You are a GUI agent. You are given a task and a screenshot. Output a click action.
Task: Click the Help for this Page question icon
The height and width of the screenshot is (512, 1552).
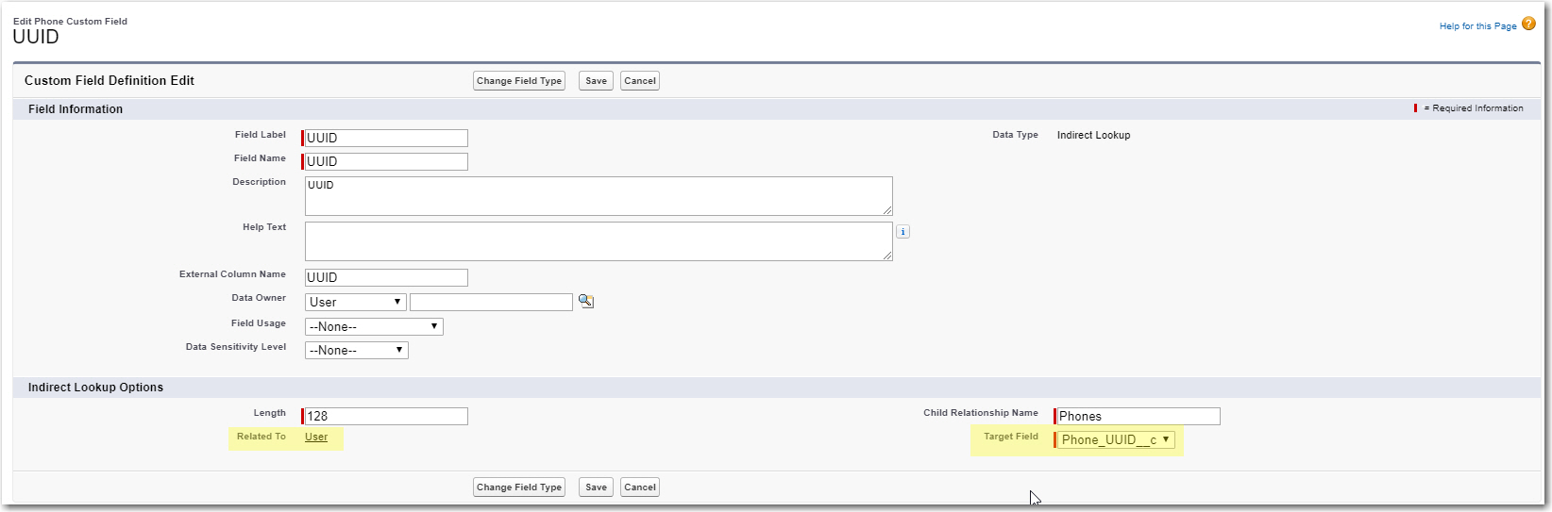pyautogui.click(x=1528, y=25)
